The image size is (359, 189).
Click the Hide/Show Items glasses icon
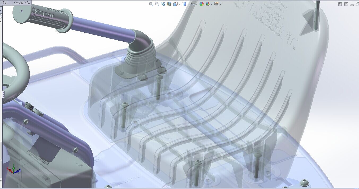193,4
